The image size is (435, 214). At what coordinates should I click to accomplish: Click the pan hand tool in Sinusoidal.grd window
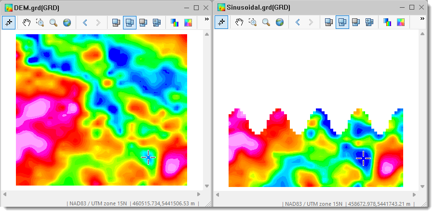(x=239, y=23)
